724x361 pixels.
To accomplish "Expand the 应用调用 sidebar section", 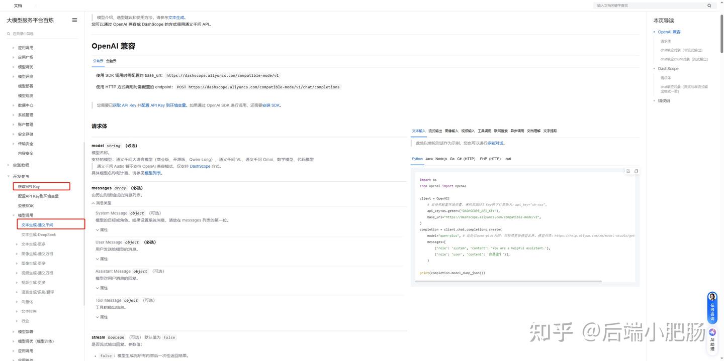I will pos(26,47).
